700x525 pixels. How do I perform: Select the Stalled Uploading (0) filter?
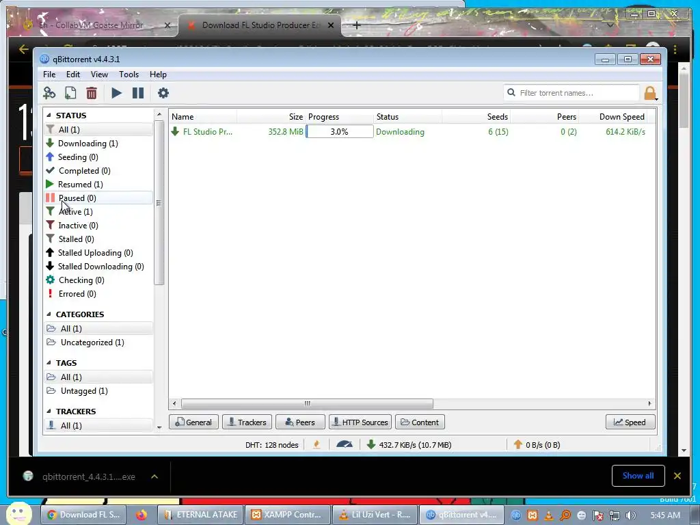pos(95,253)
